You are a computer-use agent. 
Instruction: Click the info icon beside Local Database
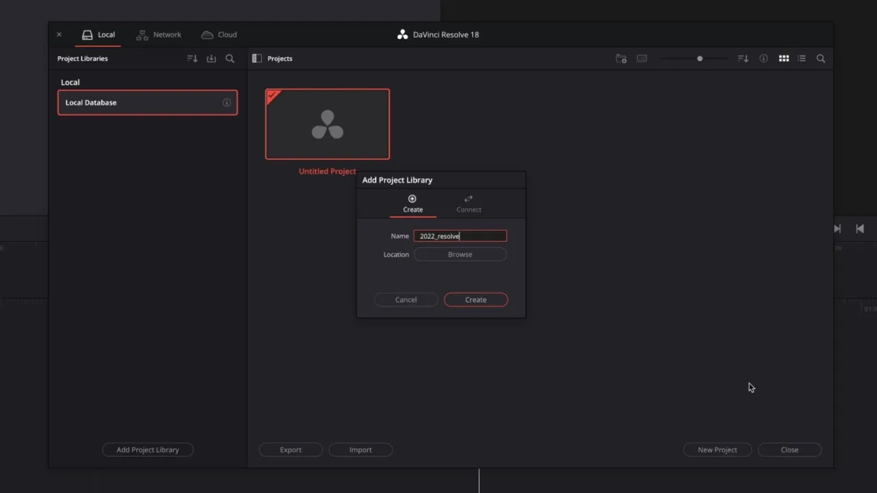[x=227, y=102]
